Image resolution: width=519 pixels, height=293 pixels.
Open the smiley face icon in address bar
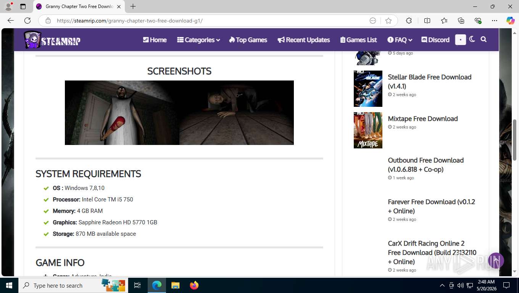[x=373, y=21]
